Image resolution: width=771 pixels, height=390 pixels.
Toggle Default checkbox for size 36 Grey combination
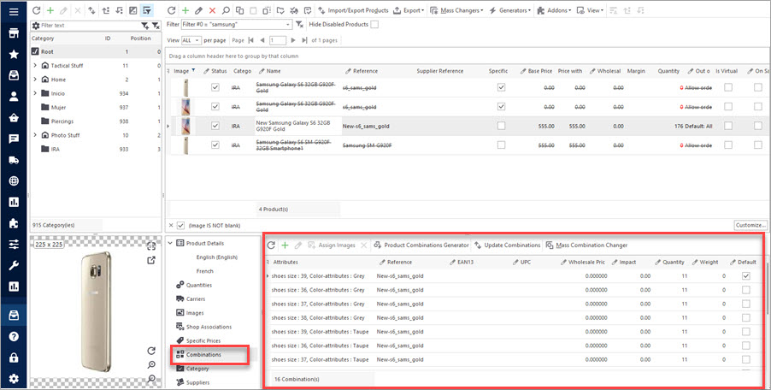[746, 290]
